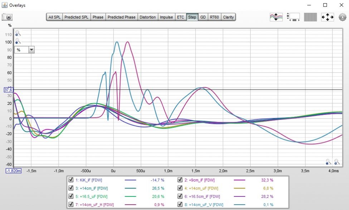Uncheck trace 2: +9cm_iF [FDW]
This screenshot has height=210, width=349.
click(180, 180)
